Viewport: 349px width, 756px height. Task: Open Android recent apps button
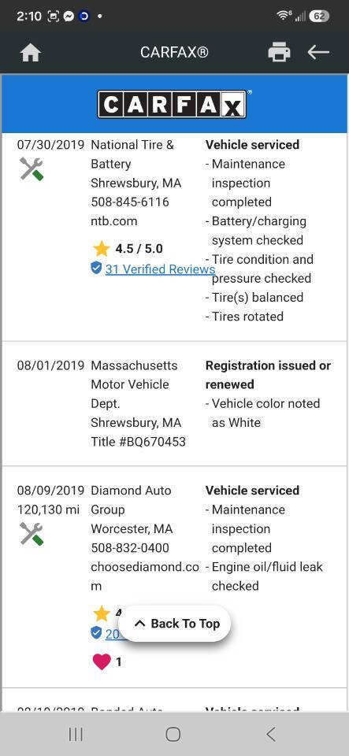pyautogui.click(x=76, y=734)
